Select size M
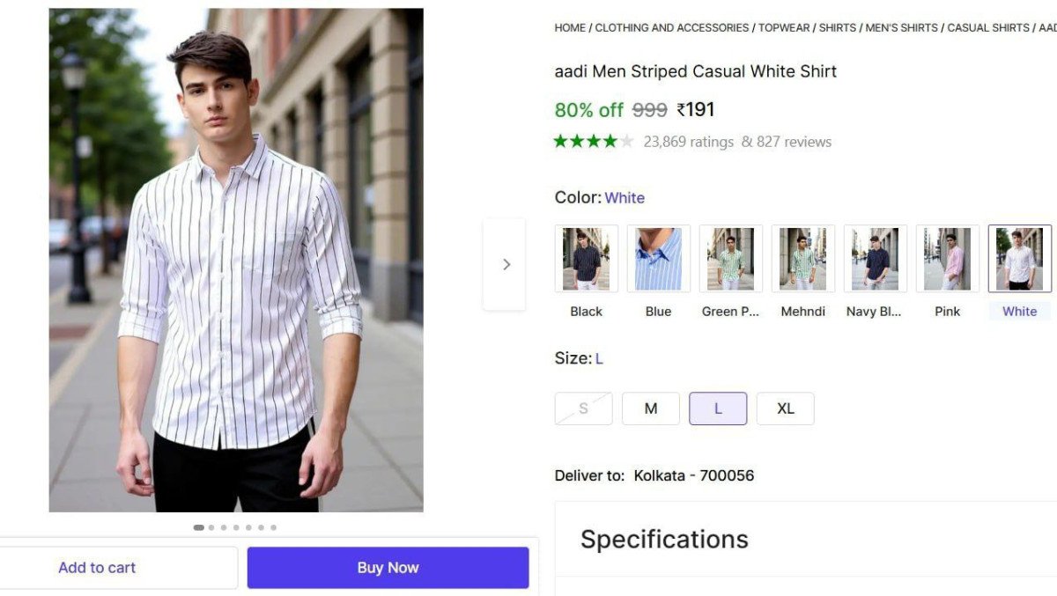This screenshot has width=1057, height=596. [650, 408]
